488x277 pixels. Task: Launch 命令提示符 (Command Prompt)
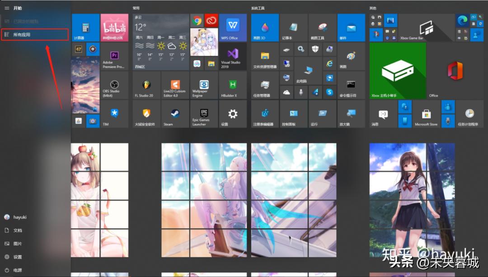351,85
